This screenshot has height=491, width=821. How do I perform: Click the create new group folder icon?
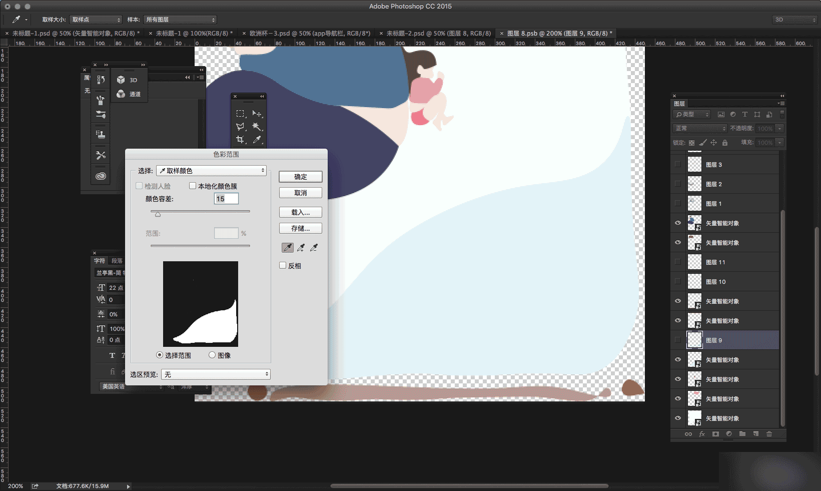pyautogui.click(x=742, y=434)
